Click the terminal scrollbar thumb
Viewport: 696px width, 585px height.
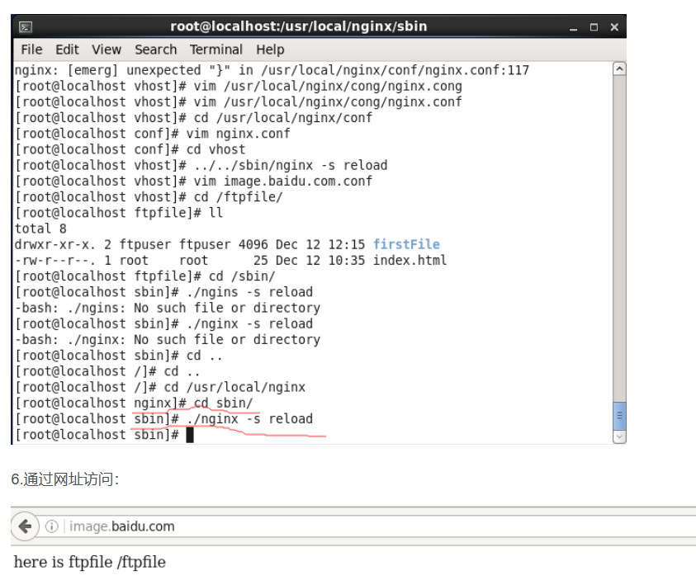pyautogui.click(x=619, y=416)
